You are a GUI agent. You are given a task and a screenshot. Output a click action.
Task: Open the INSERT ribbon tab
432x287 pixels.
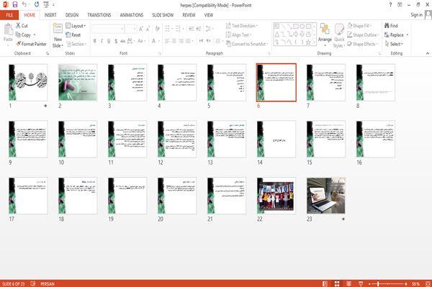50,15
